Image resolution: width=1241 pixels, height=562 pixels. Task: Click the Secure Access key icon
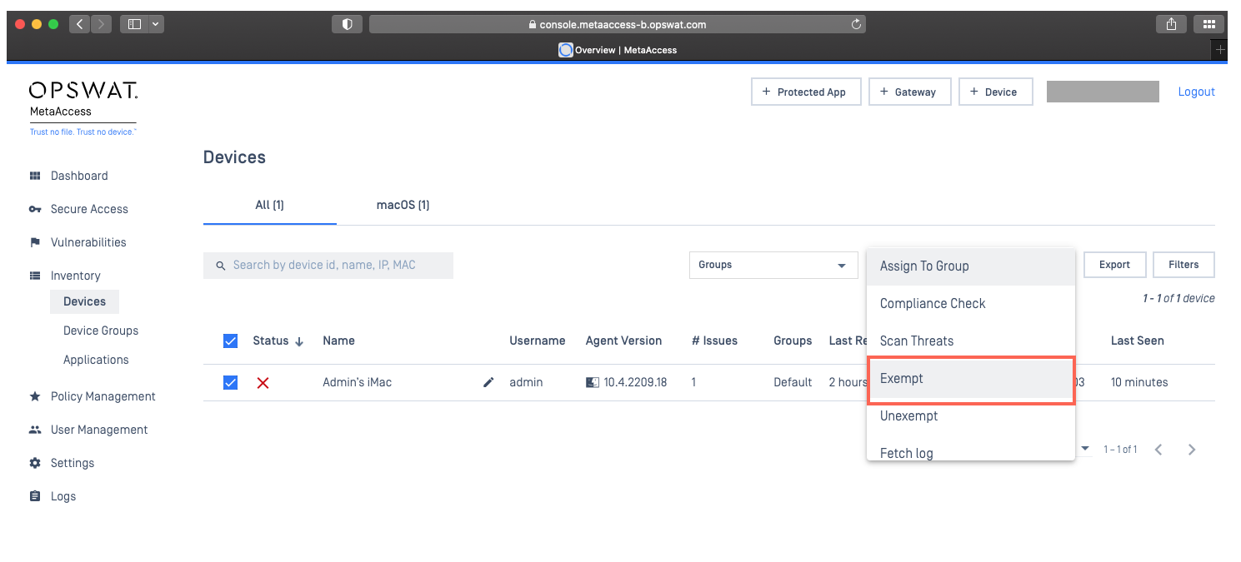(x=35, y=209)
